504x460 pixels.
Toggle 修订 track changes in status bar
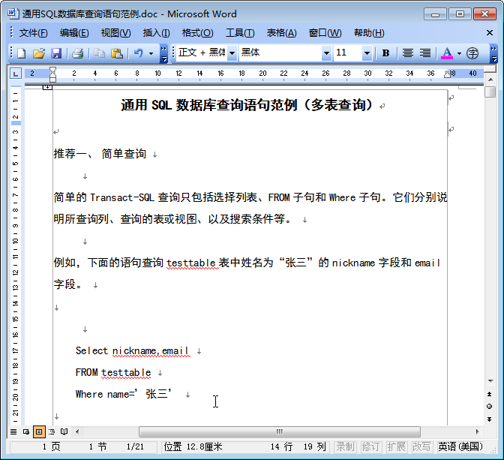point(370,446)
